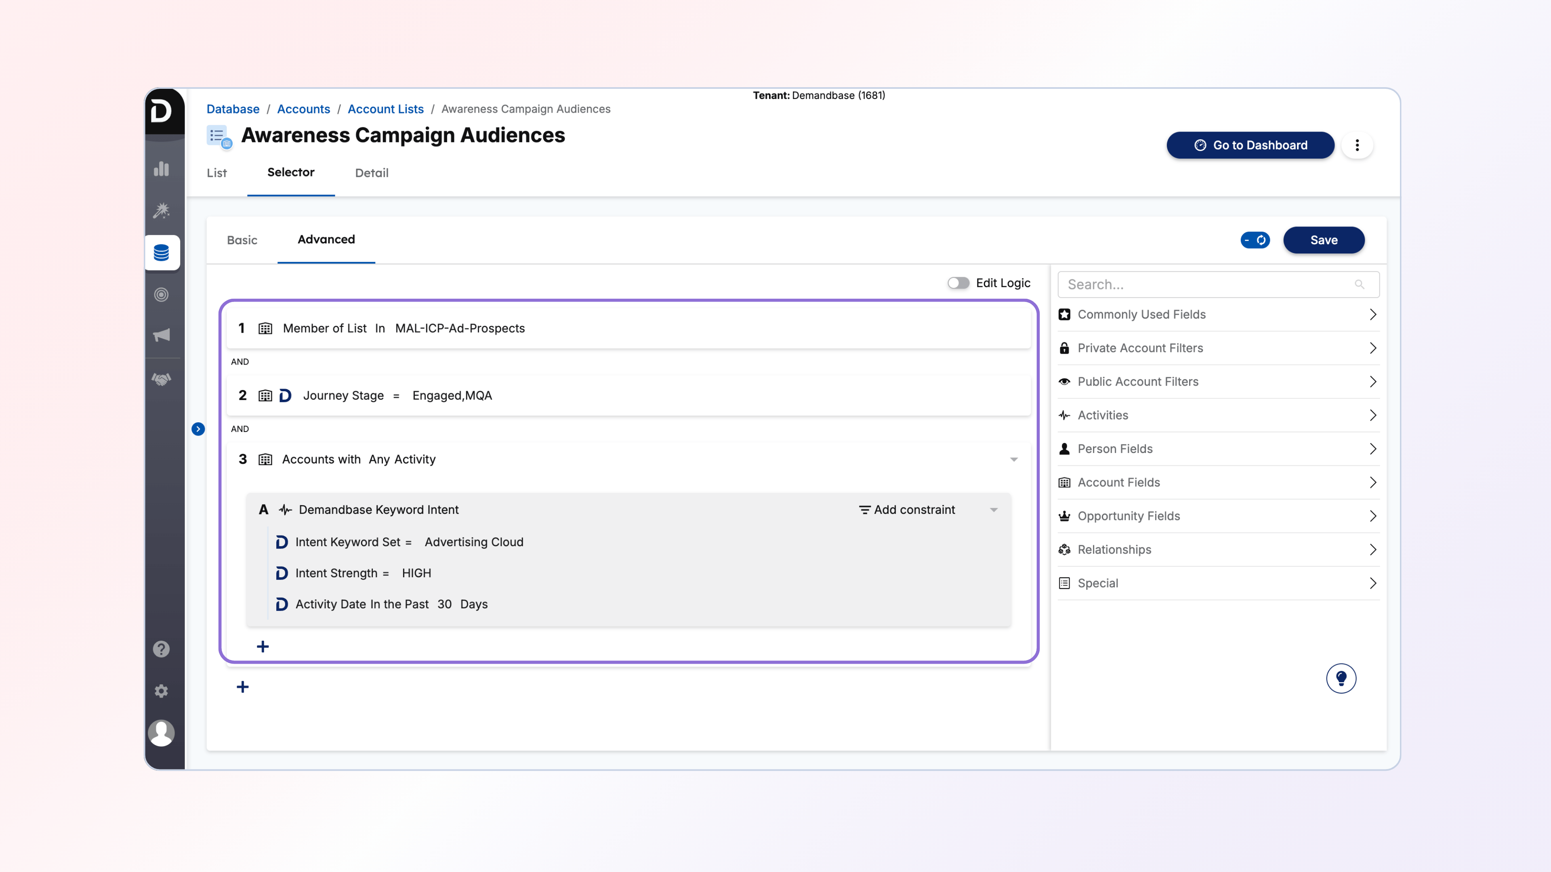The width and height of the screenshot is (1551, 872).
Task: Expand Private Account Filters
Action: [1218, 348]
